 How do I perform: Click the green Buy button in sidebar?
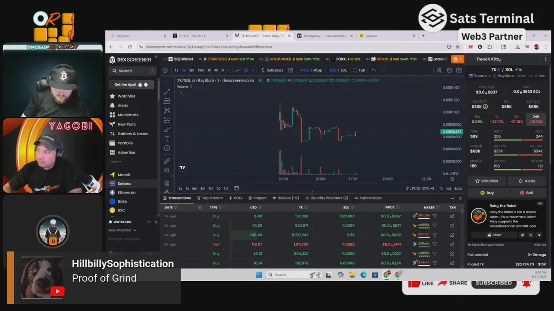pyautogui.click(x=487, y=193)
